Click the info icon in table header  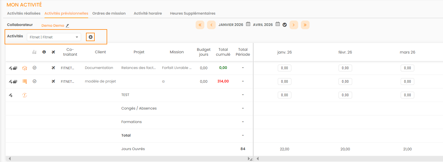(44, 52)
